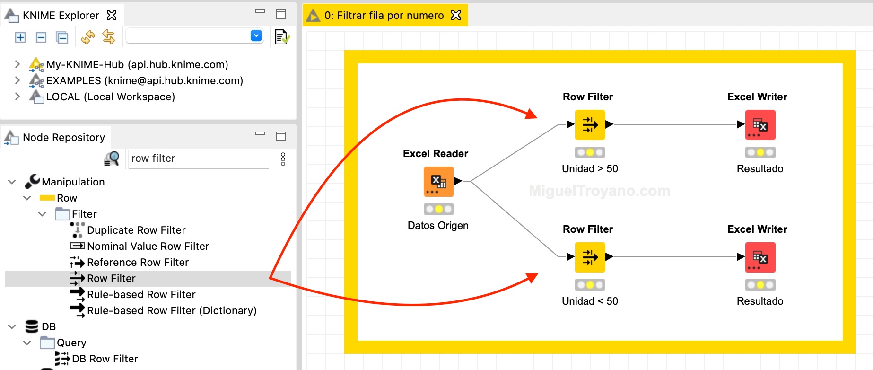Click the Excel Reader node icon
Image resolution: width=873 pixels, height=370 pixels.
[x=438, y=181]
